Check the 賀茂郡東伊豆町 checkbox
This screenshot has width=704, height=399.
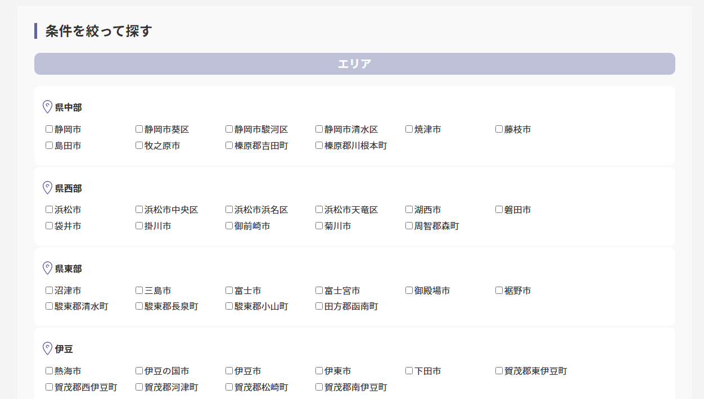[499, 371]
